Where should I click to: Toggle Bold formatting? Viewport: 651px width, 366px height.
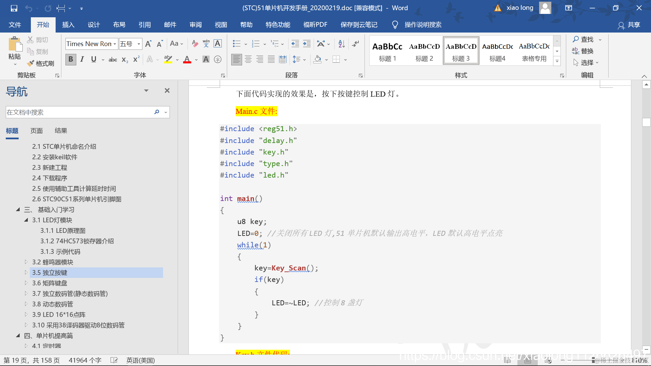coord(71,60)
